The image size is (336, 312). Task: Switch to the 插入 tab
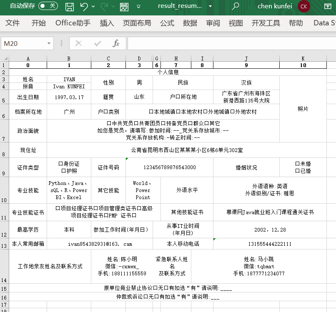107,23
